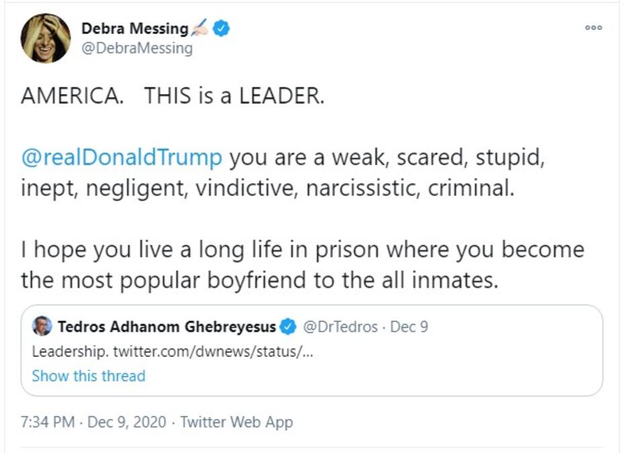Viewport: 625px width, 453px height.
Task: Click the verified badge beside Tedros Adhanom Ghebreyesus
Action: [288, 327]
